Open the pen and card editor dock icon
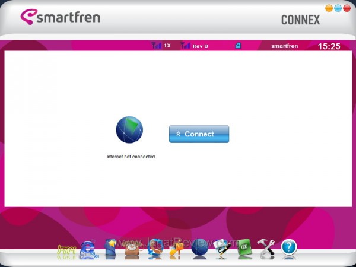This screenshot has height=267, width=356. [223, 247]
